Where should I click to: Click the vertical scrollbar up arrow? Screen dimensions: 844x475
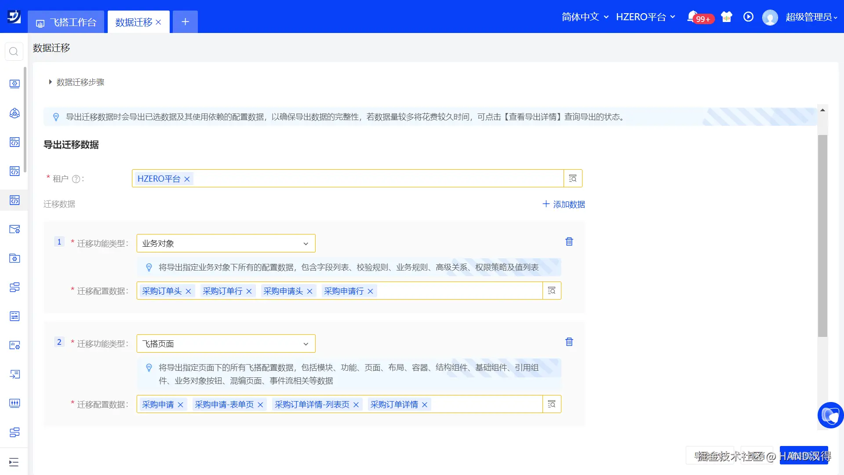[x=822, y=110]
